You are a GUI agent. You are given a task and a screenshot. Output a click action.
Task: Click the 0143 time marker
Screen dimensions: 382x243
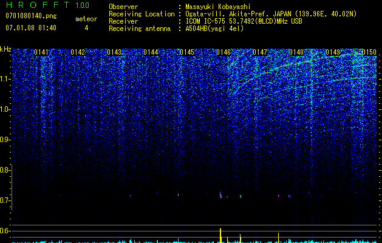point(114,52)
